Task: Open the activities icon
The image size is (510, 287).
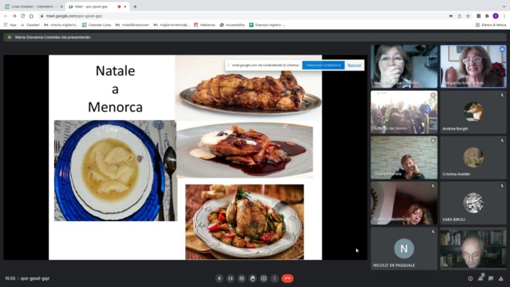Action: tap(501, 279)
